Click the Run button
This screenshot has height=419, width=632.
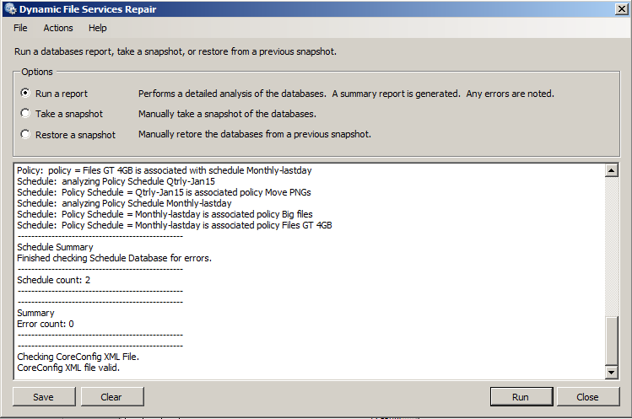pyautogui.click(x=520, y=397)
